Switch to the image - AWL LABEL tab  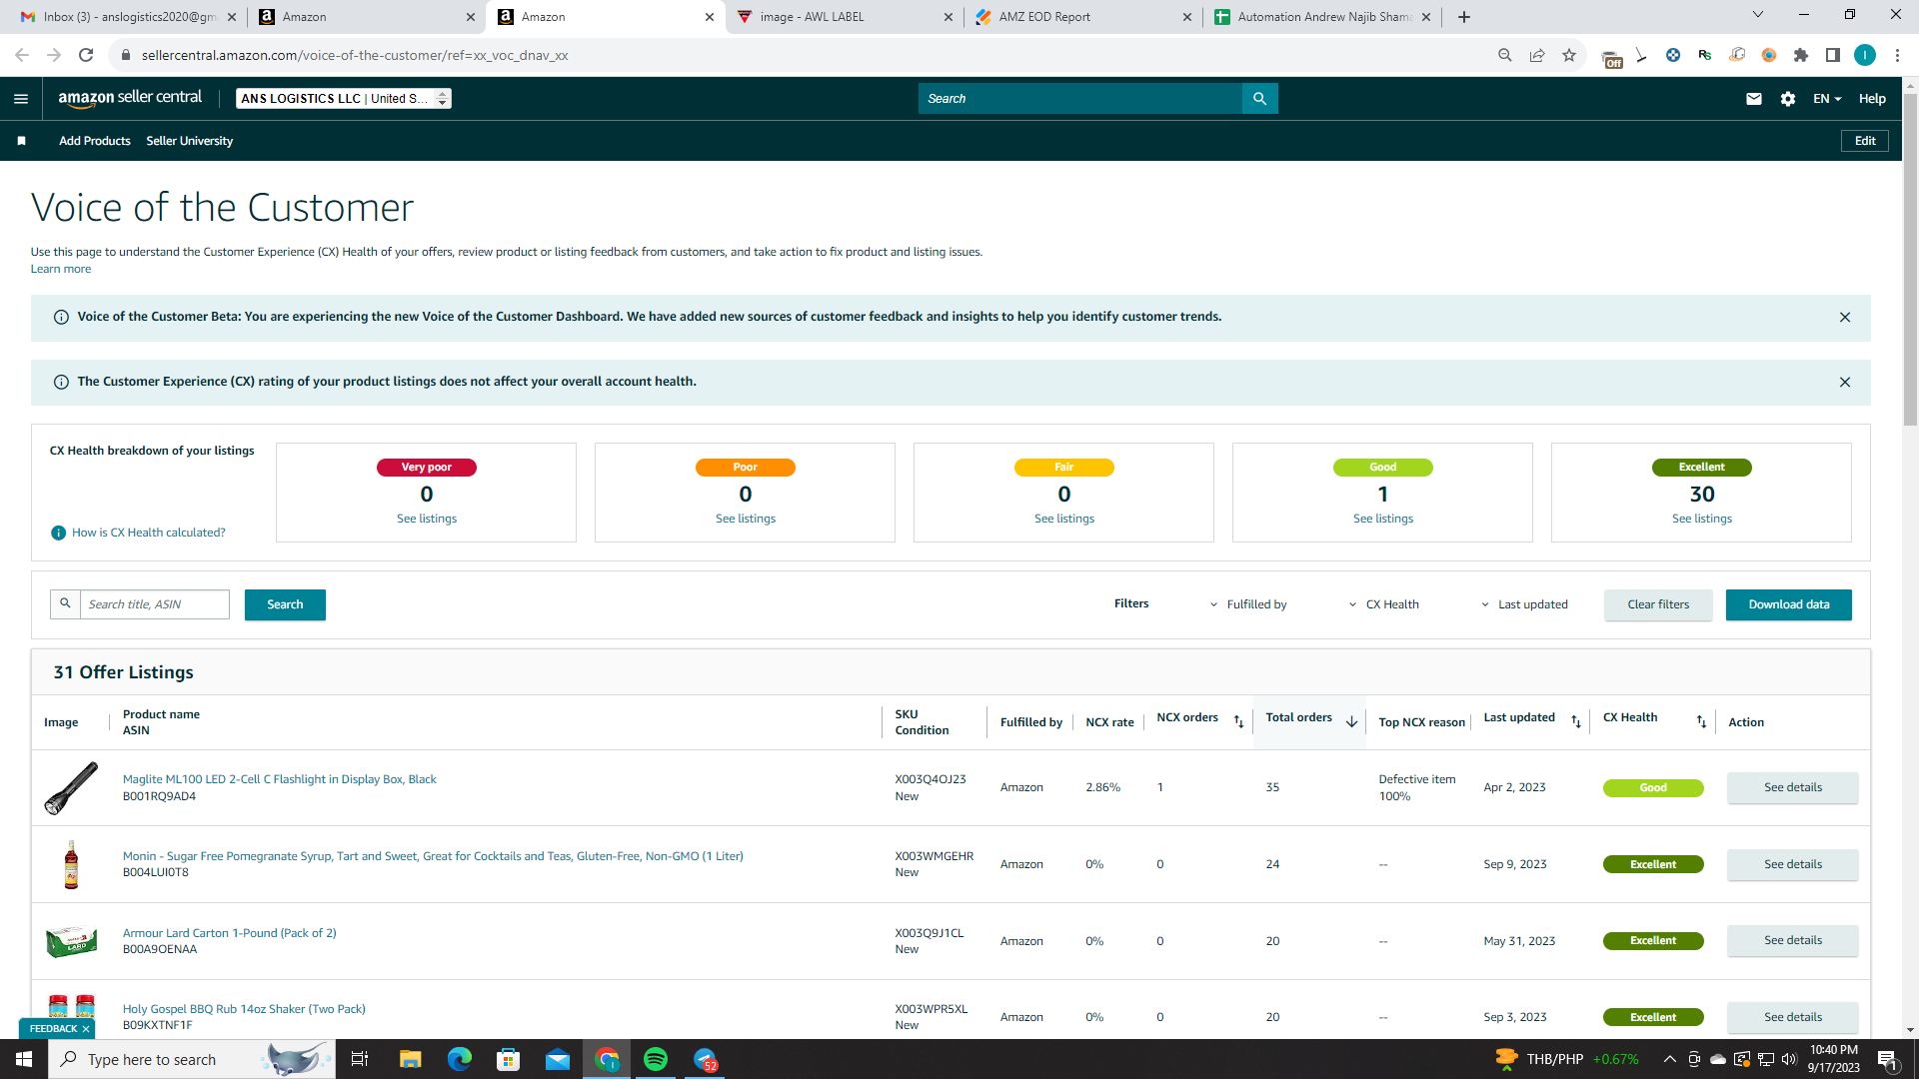[845, 17]
